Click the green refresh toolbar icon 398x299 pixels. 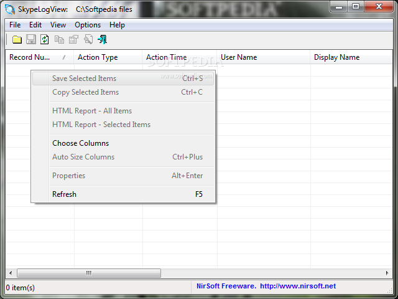point(45,40)
